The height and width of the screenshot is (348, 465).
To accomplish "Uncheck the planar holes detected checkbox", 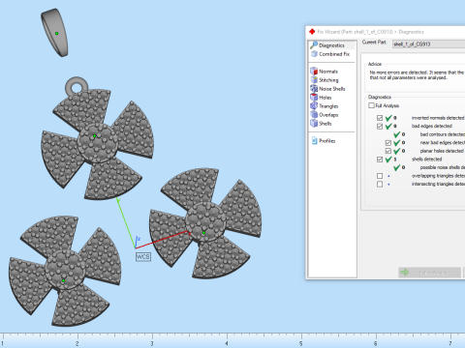I will (x=388, y=151).
